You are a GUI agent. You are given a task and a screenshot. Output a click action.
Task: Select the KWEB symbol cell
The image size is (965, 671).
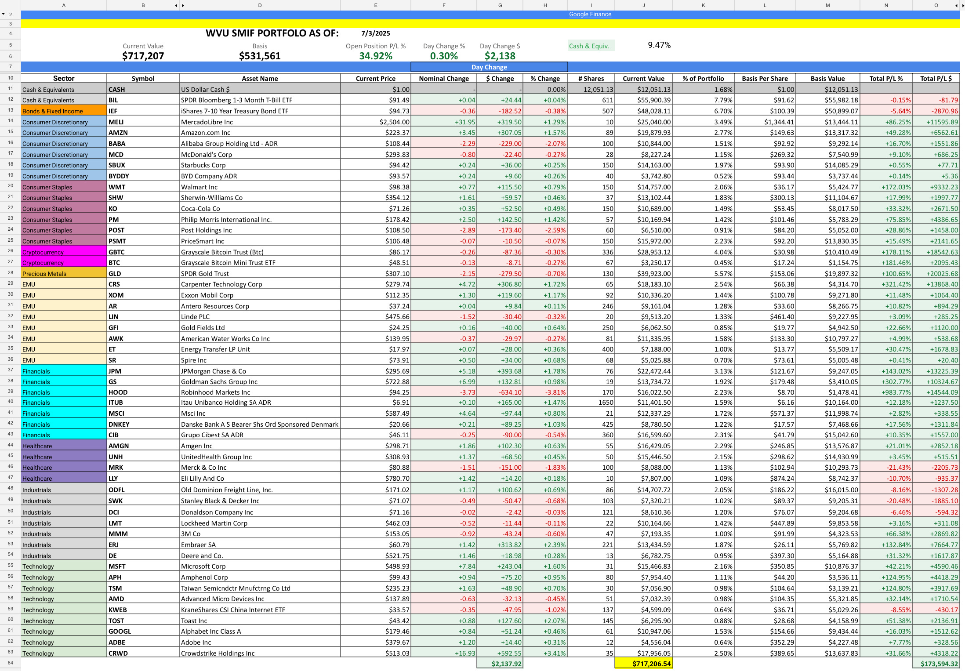tap(143, 609)
